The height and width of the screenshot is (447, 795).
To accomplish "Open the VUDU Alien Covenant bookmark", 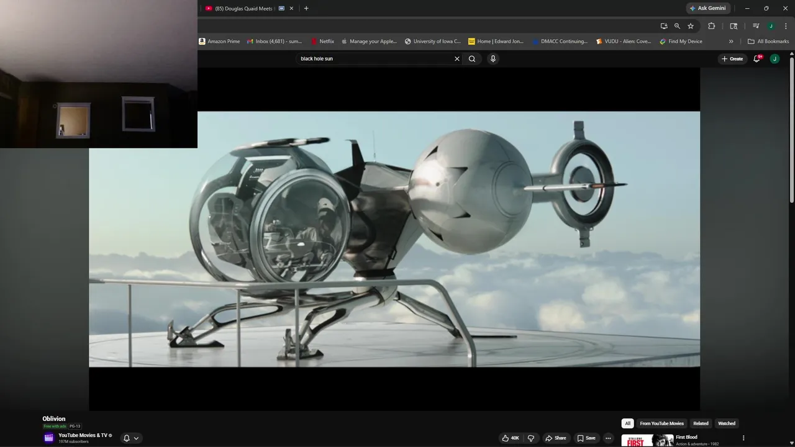I will [624, 42].
